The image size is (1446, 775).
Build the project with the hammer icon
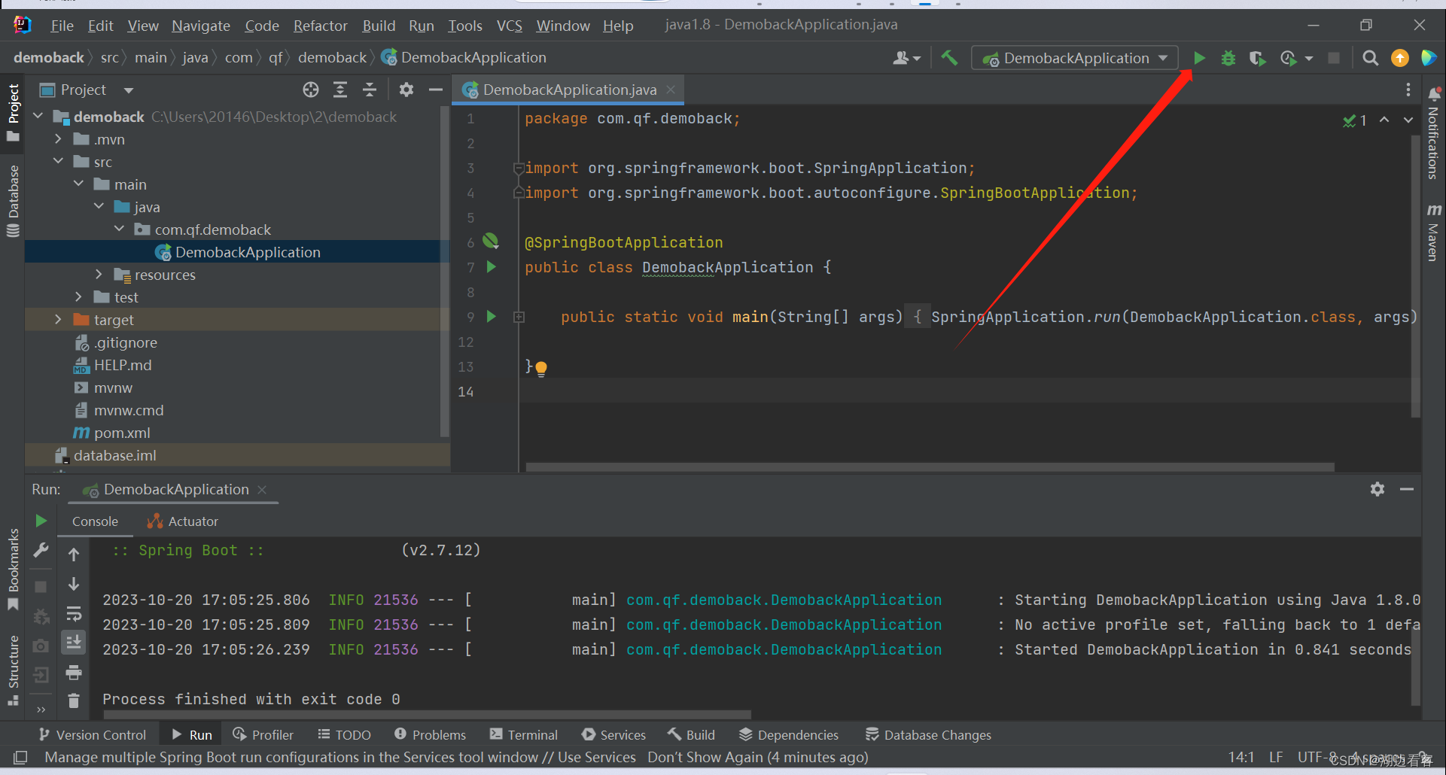[949, 58]
